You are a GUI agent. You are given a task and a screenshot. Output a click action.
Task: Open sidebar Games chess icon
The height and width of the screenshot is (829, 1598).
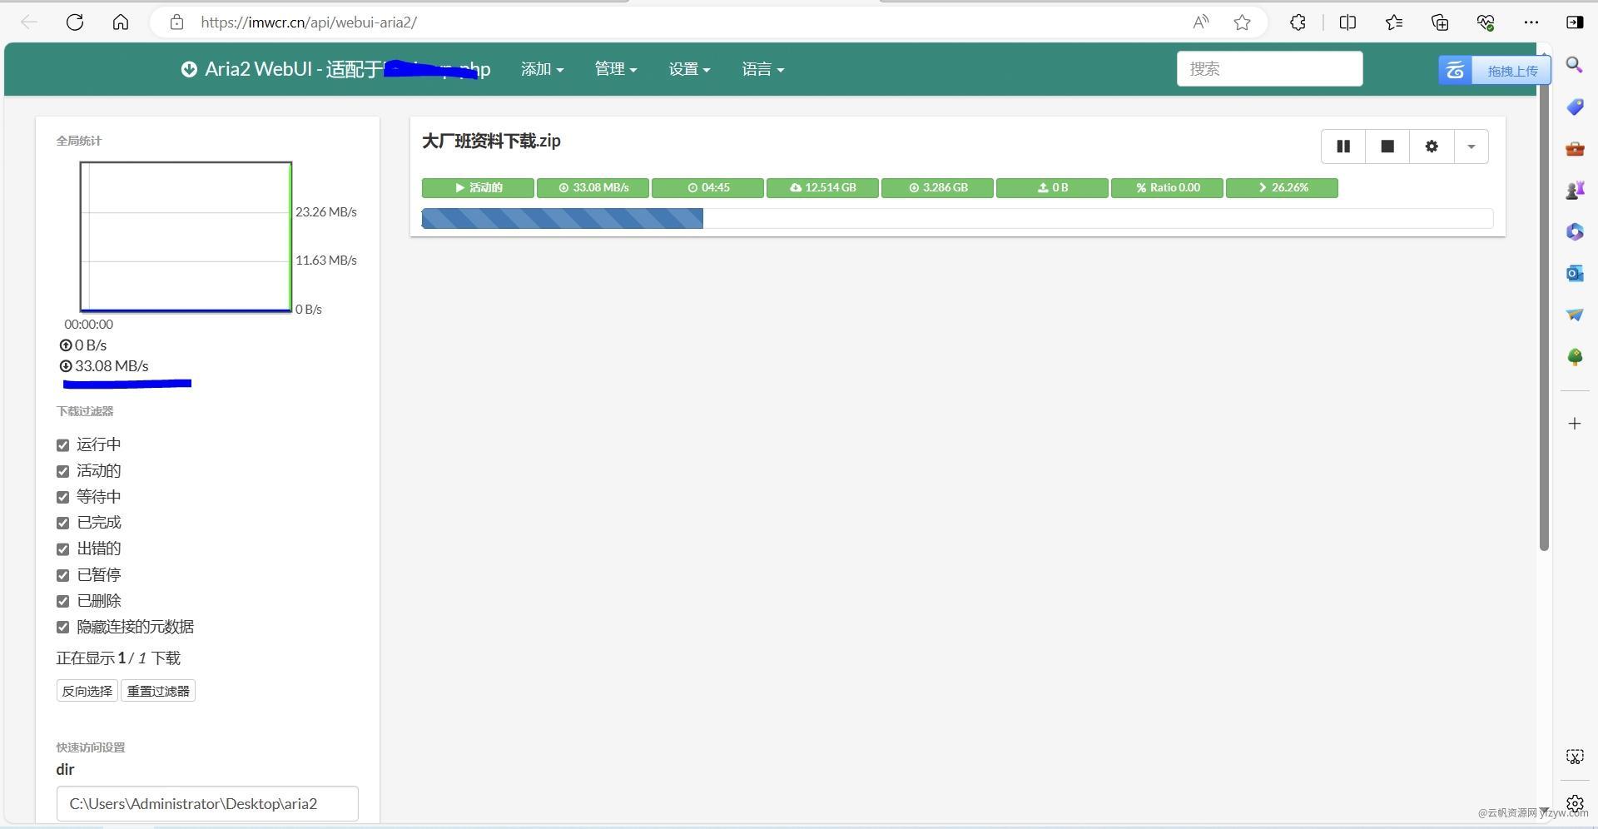pyautogui.click(x=1575, y=190)
